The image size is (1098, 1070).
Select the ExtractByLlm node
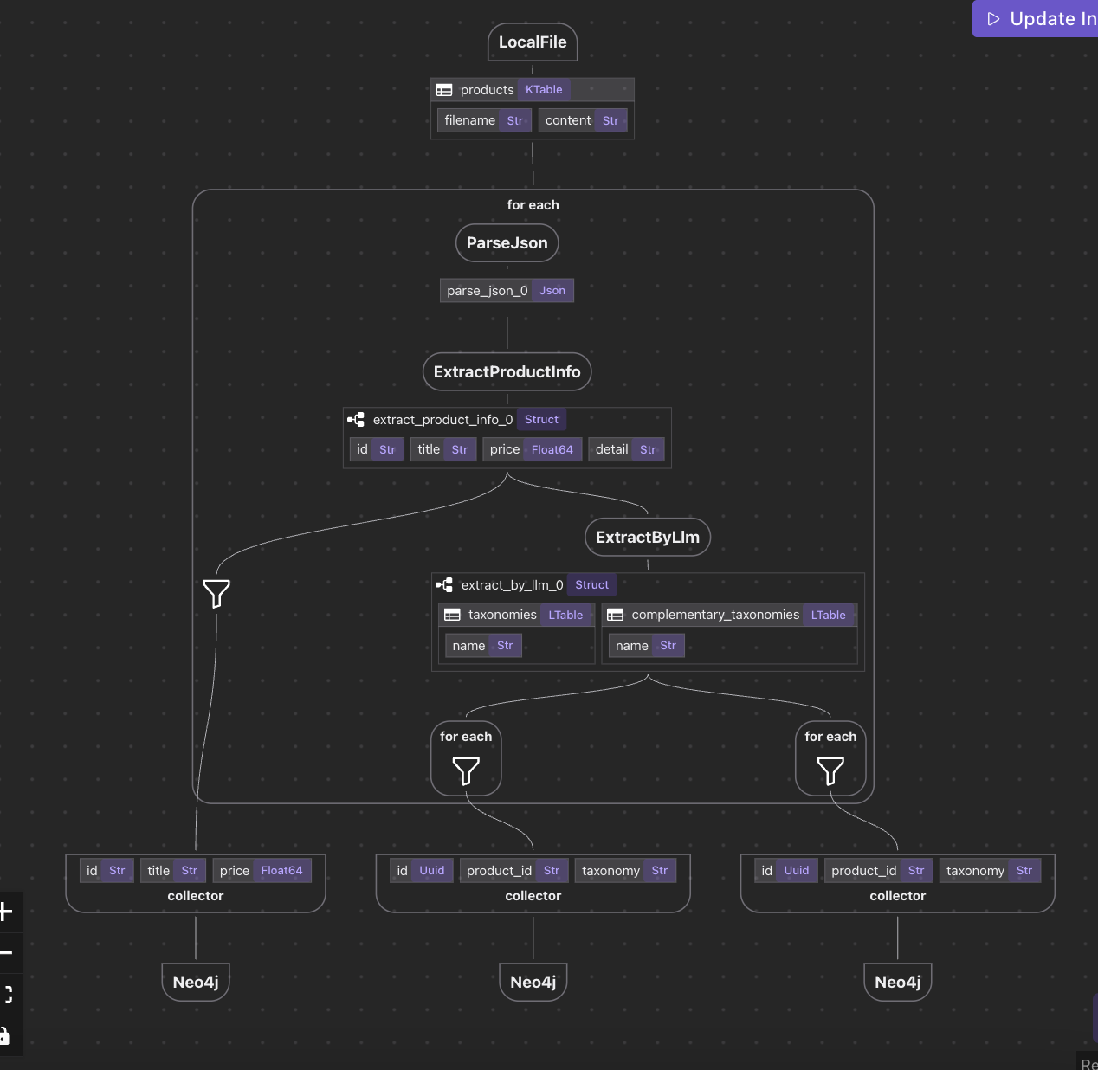coord(647,538)
